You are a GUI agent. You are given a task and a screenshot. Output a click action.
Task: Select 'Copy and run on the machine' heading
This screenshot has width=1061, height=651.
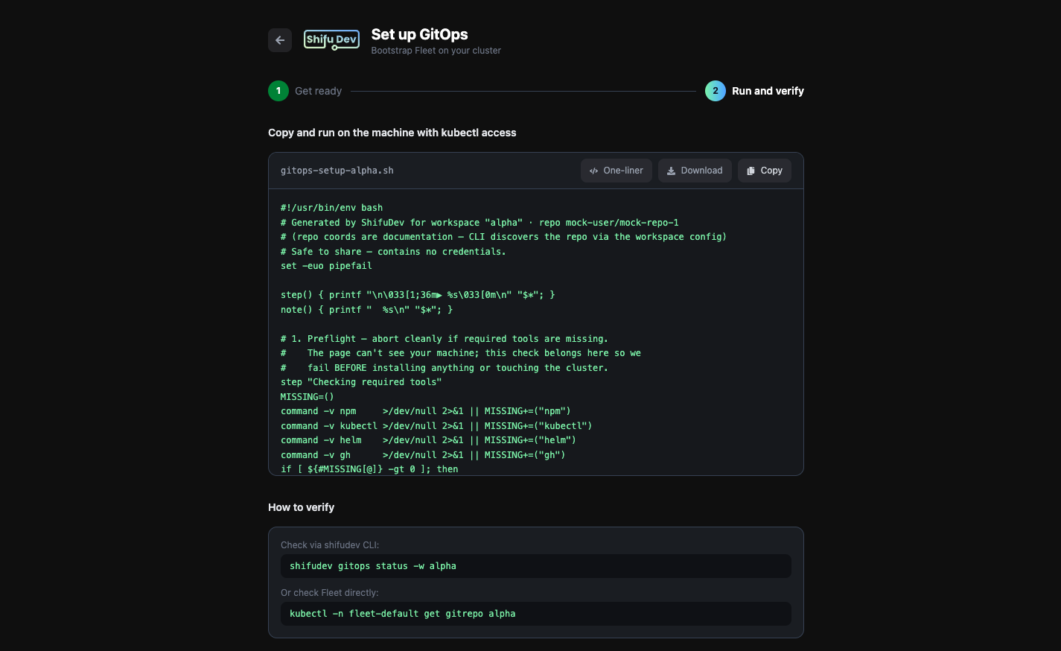(x=392, y=133)
